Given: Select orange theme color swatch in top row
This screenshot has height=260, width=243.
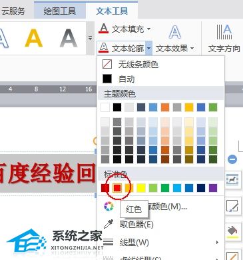Looking at the screenshot, I should (165, 107).
